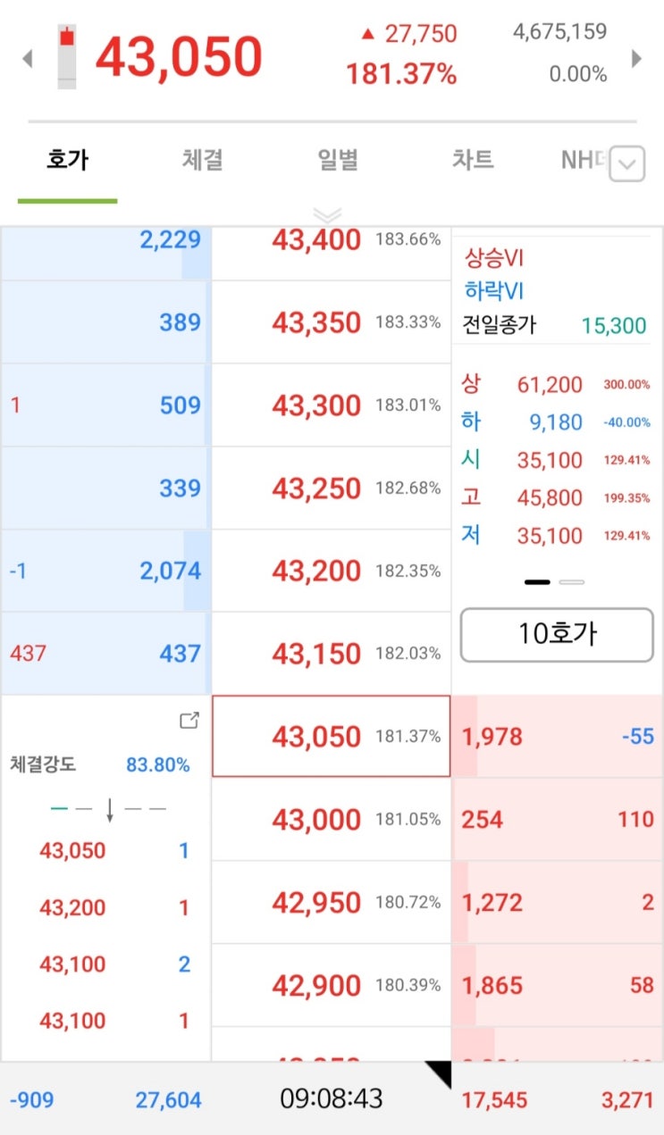The image size is (664, 1135).
Task: Switch to the 체결 tab
Action: 202,161
